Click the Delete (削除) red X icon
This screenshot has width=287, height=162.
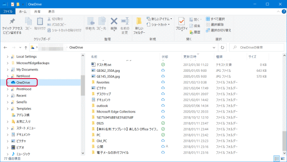coord(114,22)
